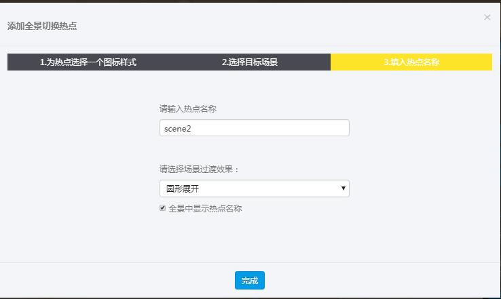Switch to step 2.选择目标场景
Viewport: 501px width, 299px height.
(250, 62)
